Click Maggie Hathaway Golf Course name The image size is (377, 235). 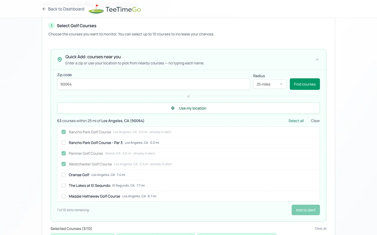click(x=94, y=196)
